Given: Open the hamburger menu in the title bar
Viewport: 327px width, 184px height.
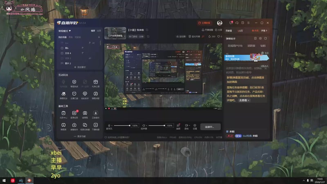Looking at the screenshot, I should click(x=249, y=23).
